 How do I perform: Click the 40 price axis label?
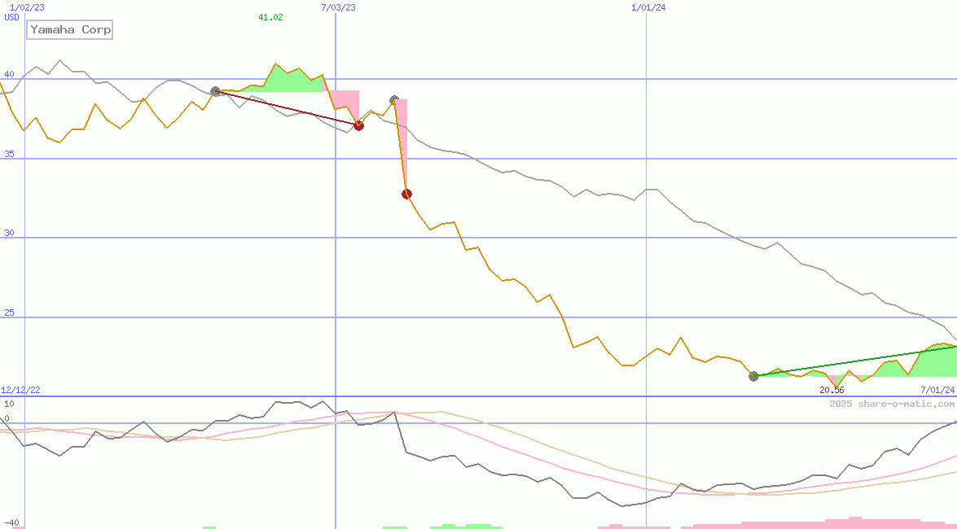pos(9,74)
